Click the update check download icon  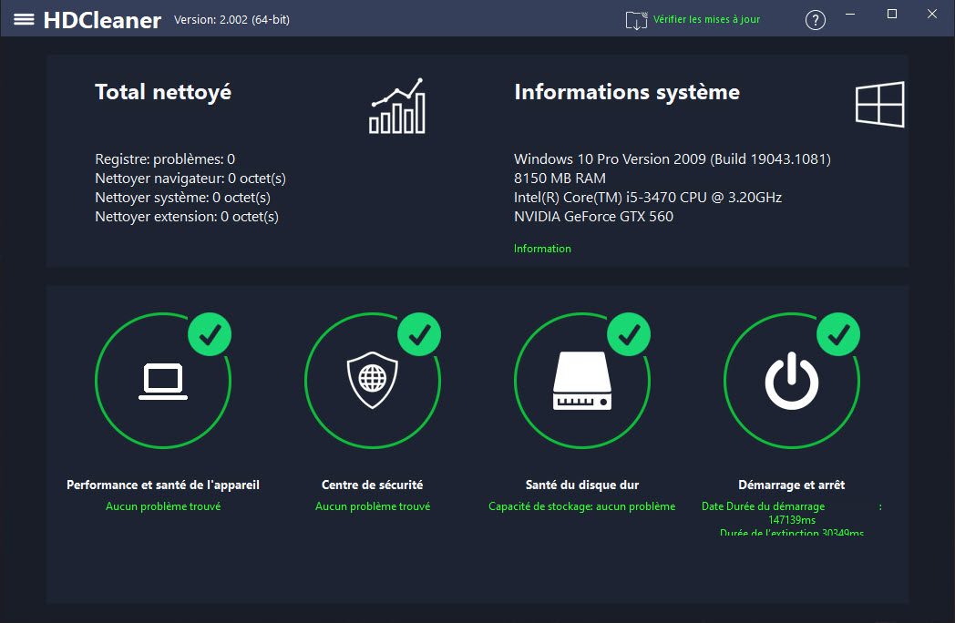coord(636,20)
